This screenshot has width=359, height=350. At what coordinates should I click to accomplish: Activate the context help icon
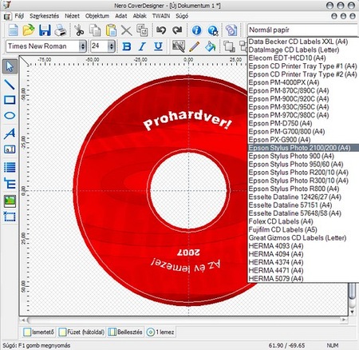pyautogui.click(x=213, y=30)
